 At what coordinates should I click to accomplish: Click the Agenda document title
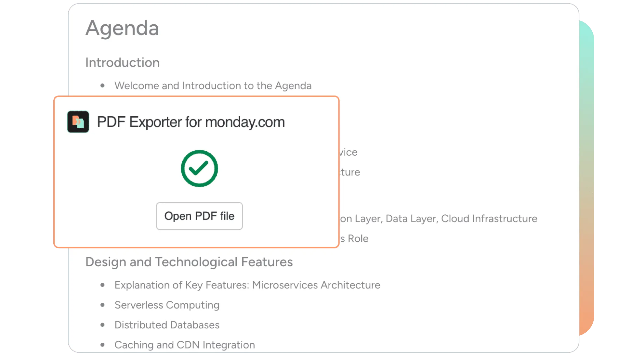122,28
